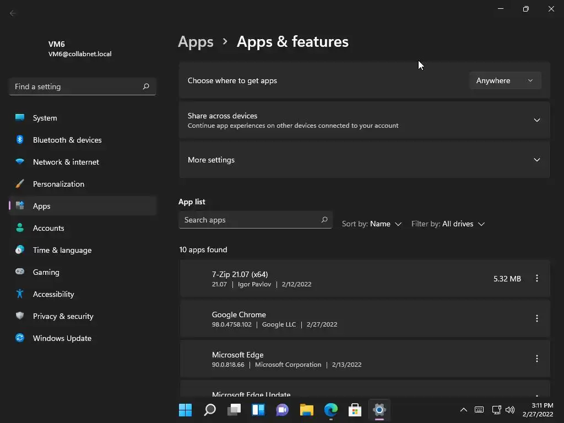Open File Explorer from taskbar
This screenshot has width=564, height=423.
coord(306,410)
